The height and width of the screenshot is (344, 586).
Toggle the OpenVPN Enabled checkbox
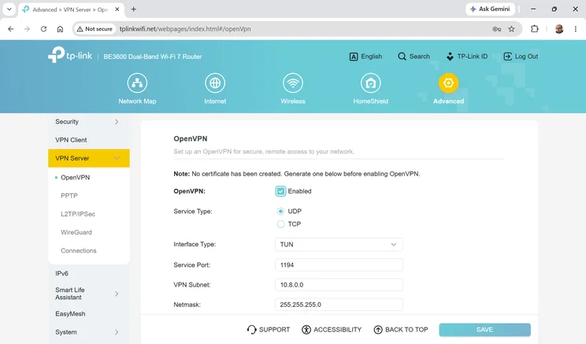(280, 191)
